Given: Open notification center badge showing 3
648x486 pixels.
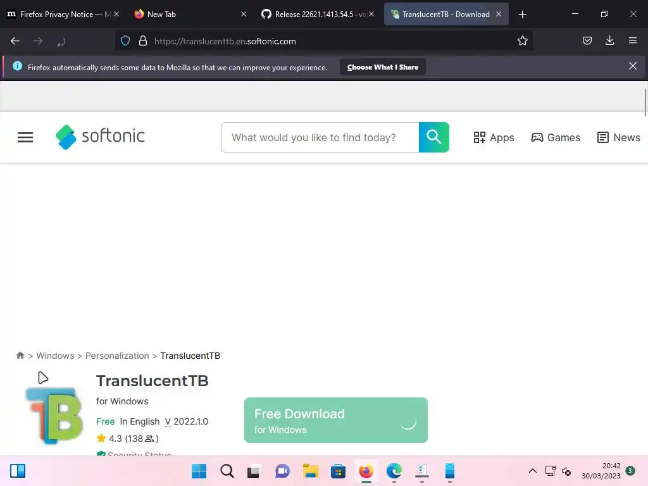Looking at the screenshot, I should [630, 471].
